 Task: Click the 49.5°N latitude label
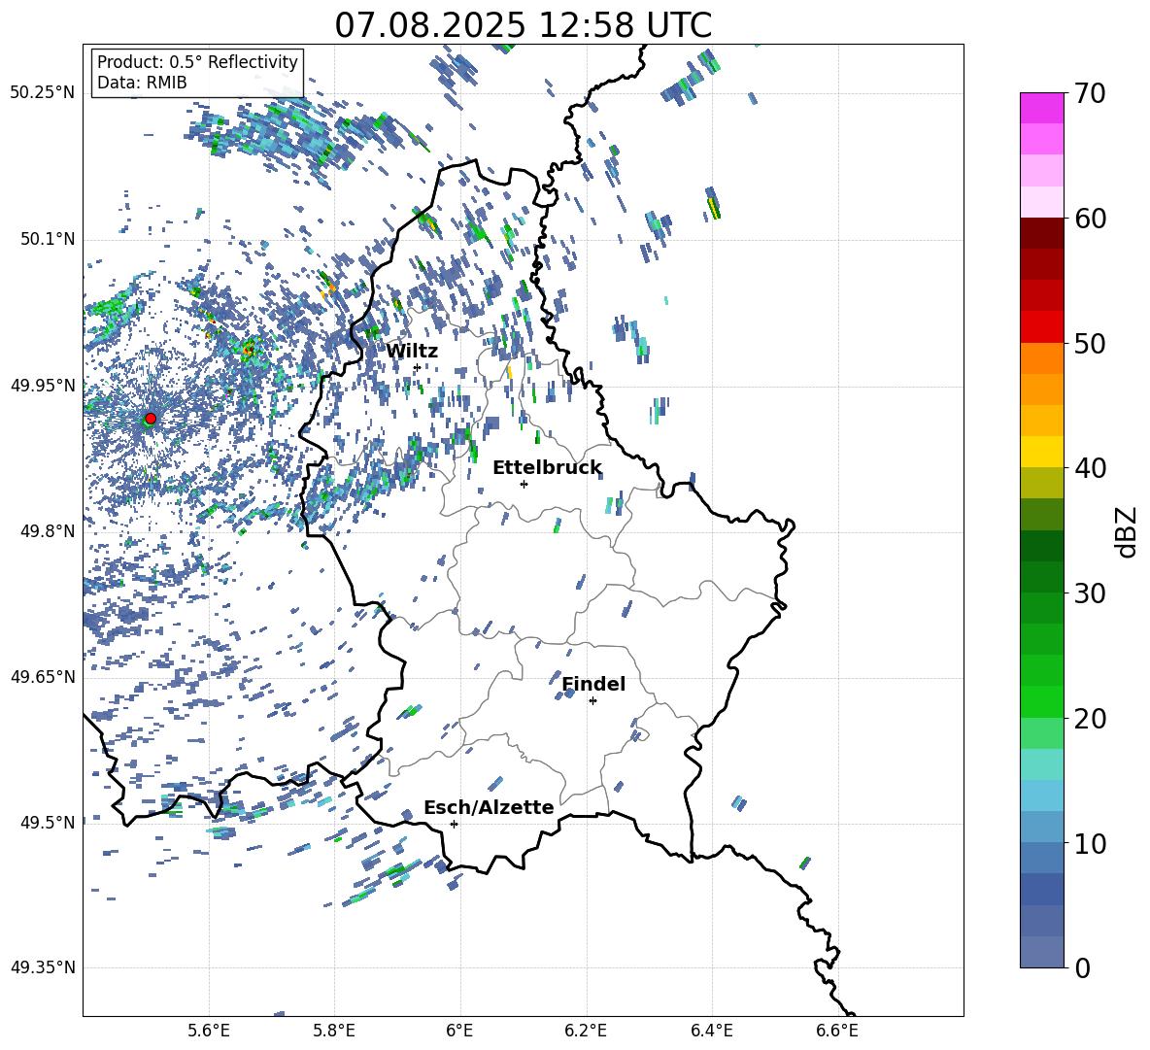[48, 822]
